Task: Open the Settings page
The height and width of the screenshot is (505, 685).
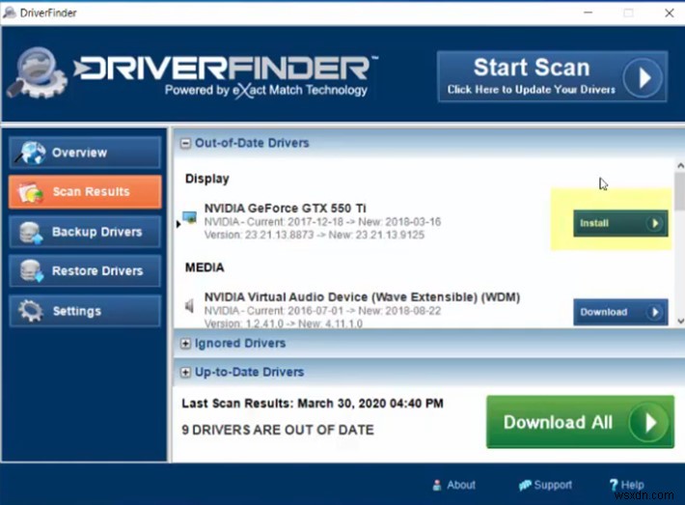Action: click(85, 311)
